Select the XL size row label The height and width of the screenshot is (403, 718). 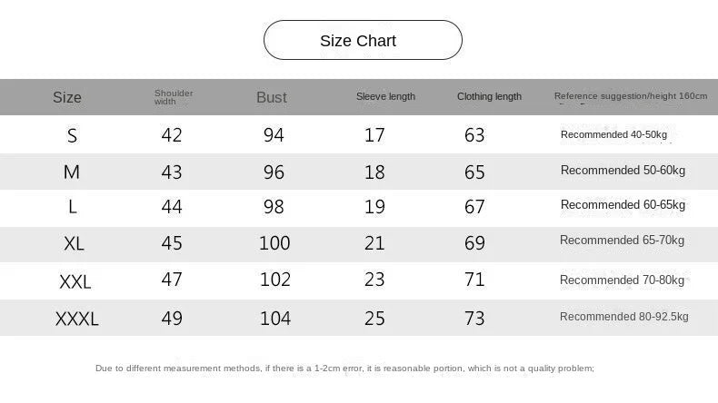pos(74,243)
